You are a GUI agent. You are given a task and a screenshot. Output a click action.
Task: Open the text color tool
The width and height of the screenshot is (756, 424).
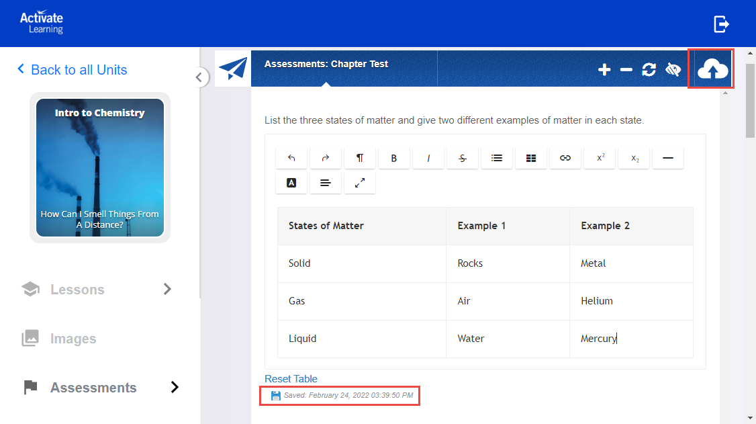coord(291,183)
